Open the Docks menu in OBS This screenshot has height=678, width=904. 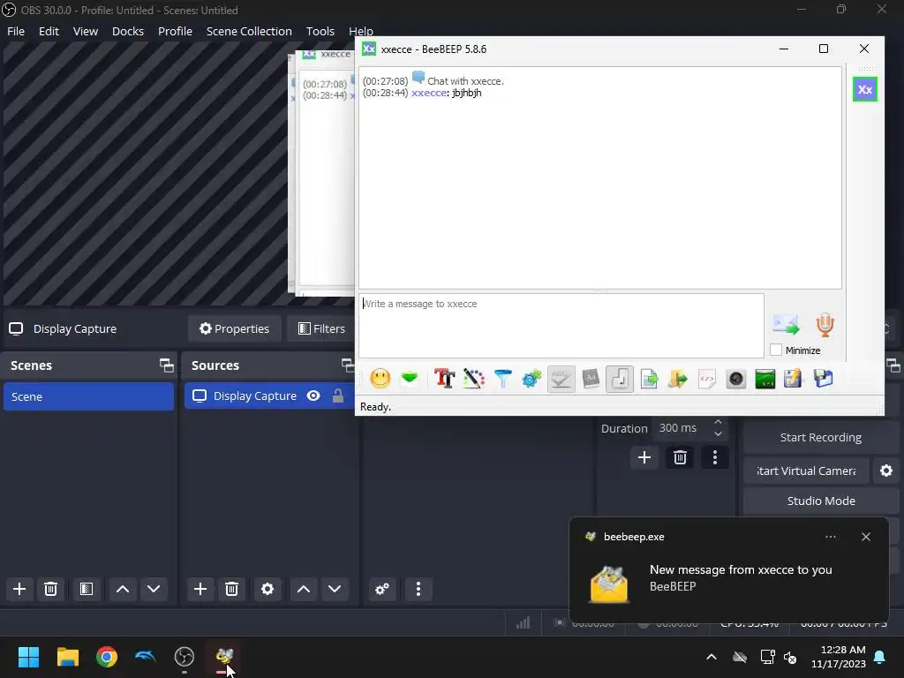(x=128, y=31)
